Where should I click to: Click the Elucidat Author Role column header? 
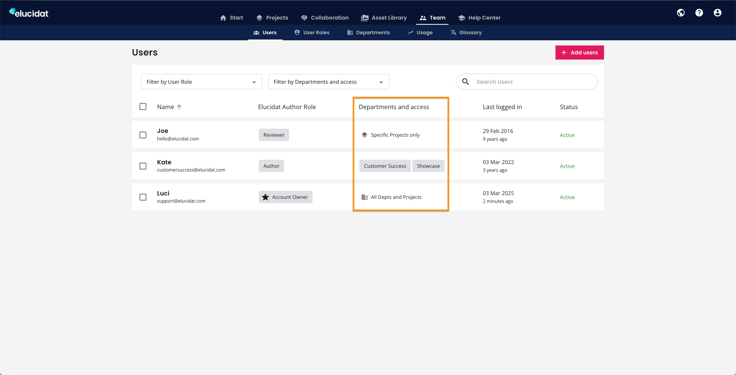tap(287, 107)
